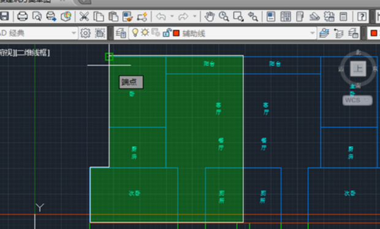Expand the WCS coordinate dropdown

pos(367,100)
